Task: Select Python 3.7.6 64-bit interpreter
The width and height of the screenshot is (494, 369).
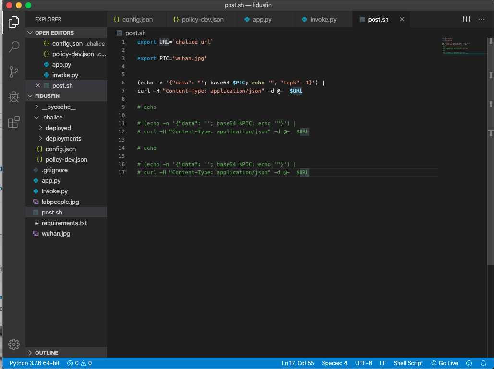Action: click(34, 363)
